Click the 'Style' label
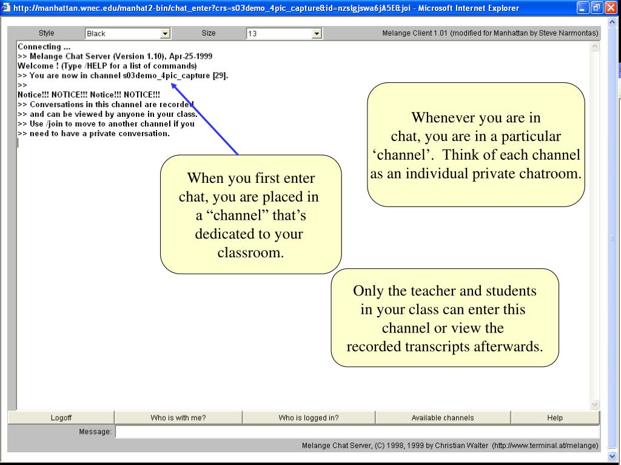Image resolution: width=621 pixels, height=465 pixels. point(46,33)
